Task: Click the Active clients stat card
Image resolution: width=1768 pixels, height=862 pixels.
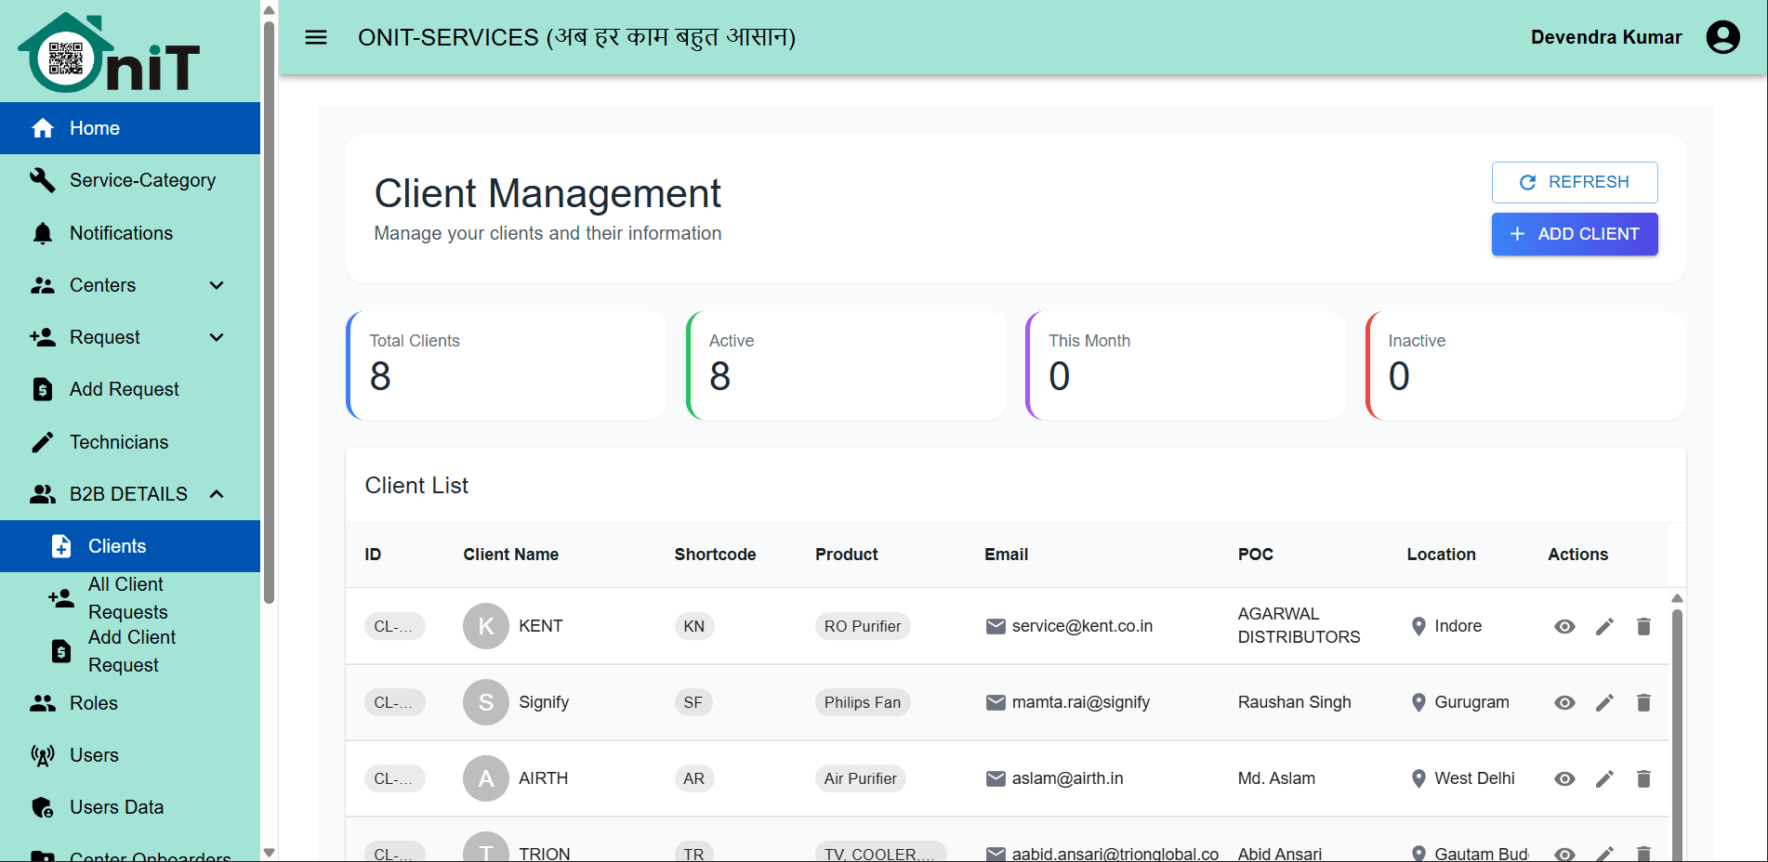Action: (x=846, y=365)
